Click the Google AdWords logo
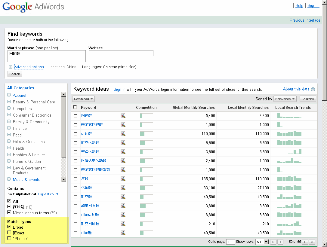327x247 pixels. pyautogui.click(x=33, y=7)
